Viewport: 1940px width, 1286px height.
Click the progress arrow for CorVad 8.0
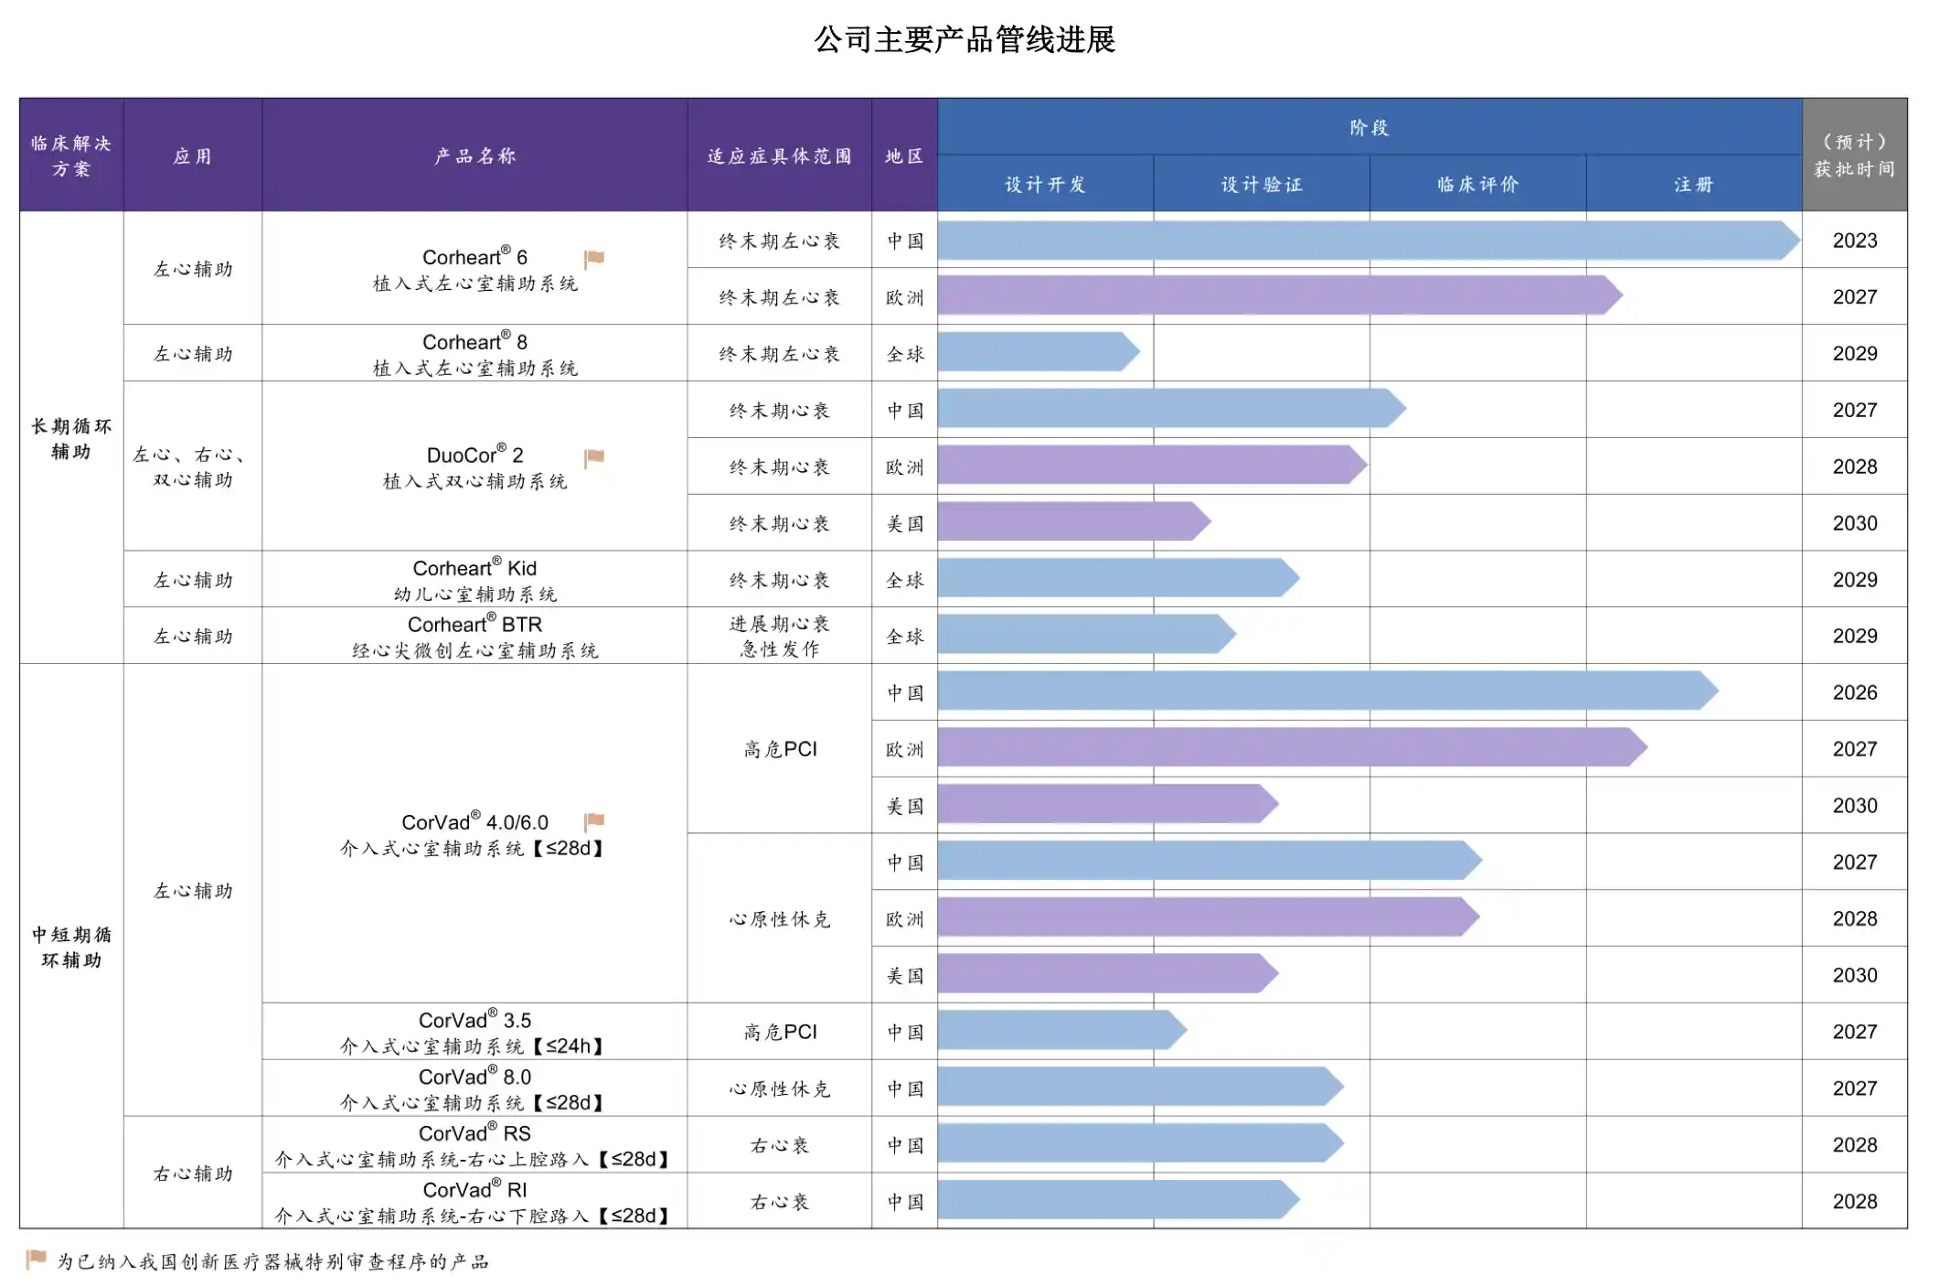click(x=1134, y=1088)
